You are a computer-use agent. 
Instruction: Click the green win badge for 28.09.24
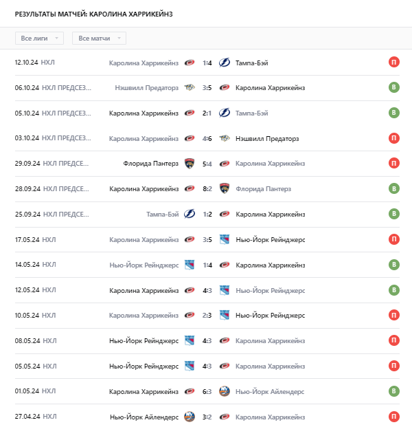coord(393,188)
